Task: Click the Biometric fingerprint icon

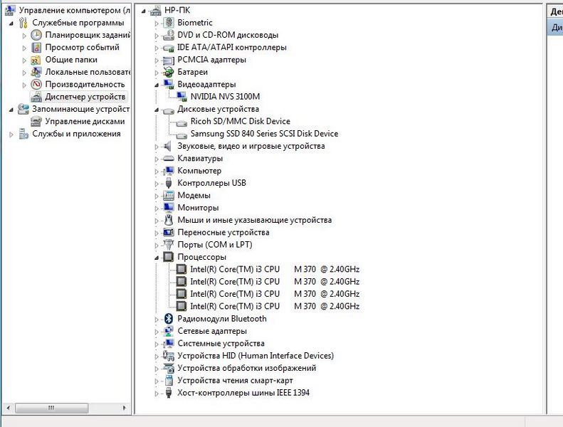Action: coord(169,23)
